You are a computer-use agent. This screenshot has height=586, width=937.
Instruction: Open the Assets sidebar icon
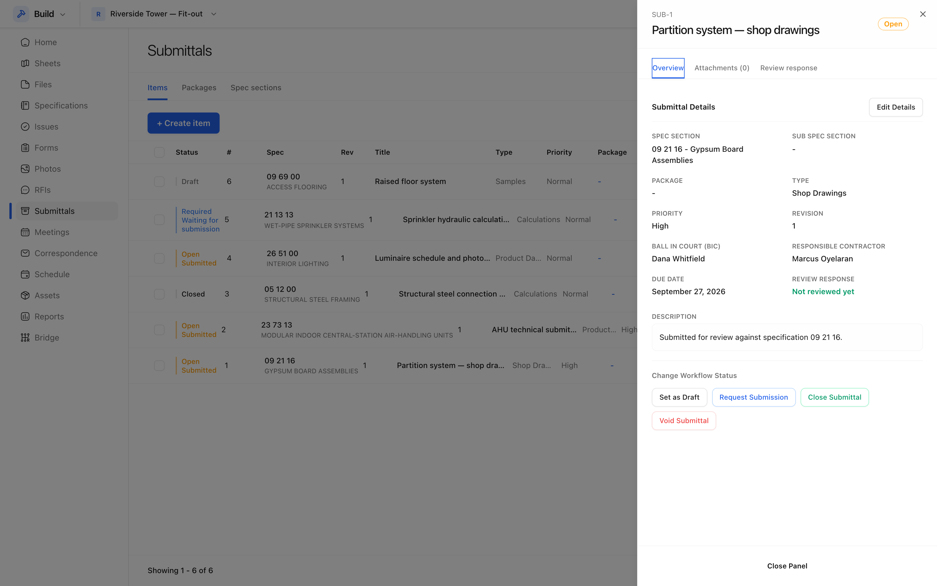tap(25, 295)
